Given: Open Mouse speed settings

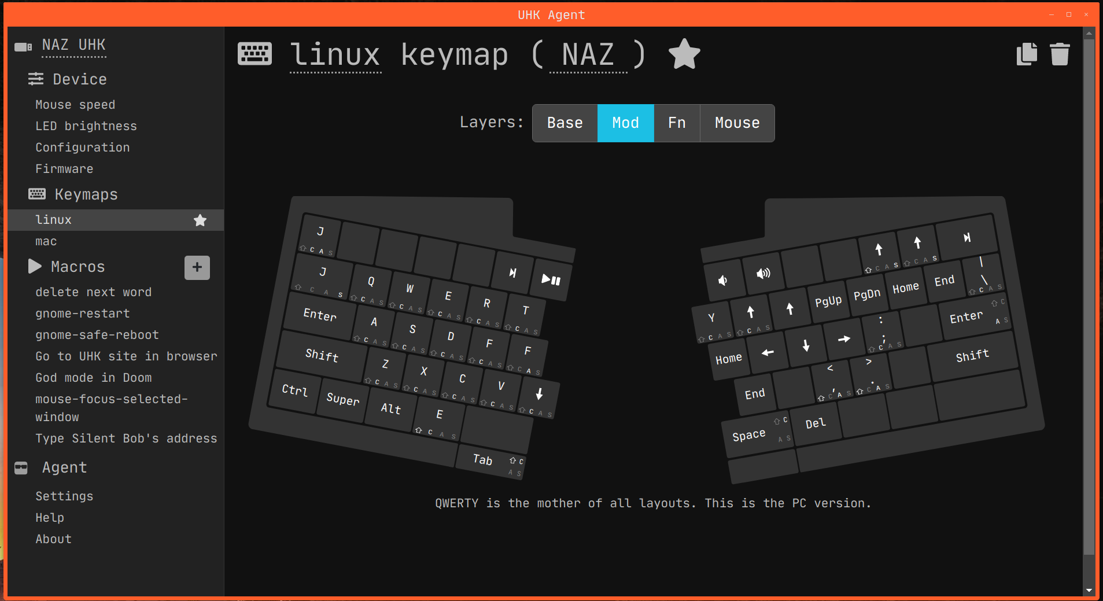Looking at the screenshot, I should pos(75,105).
